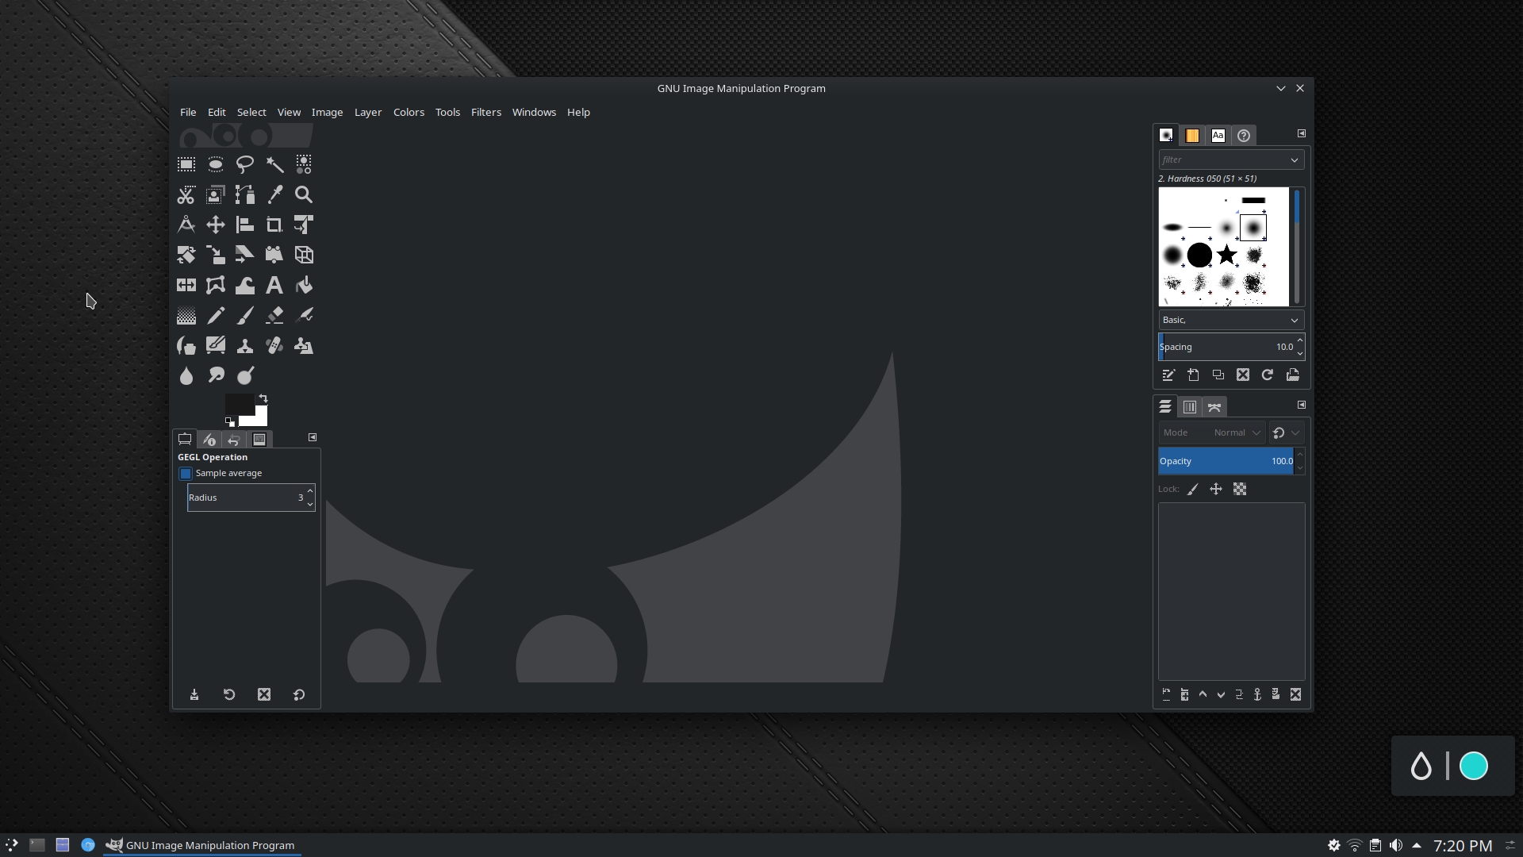Open the Windows menu

click(534, 112)
